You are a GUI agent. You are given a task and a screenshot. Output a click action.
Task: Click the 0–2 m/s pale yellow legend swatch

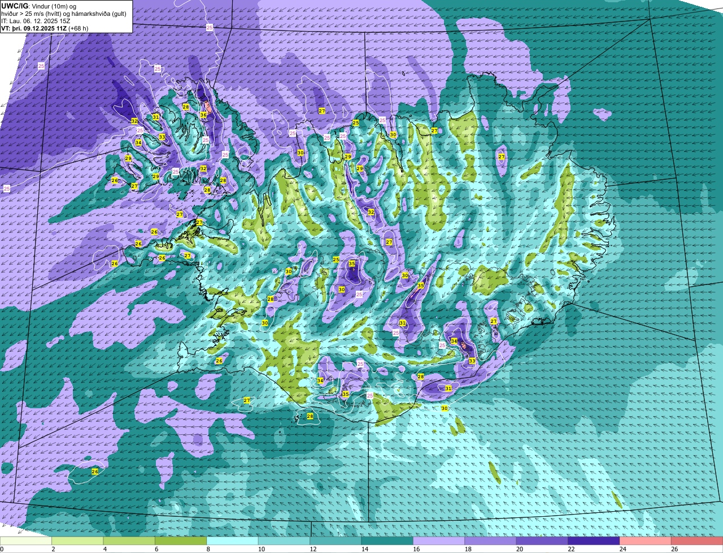click(26, 541)
